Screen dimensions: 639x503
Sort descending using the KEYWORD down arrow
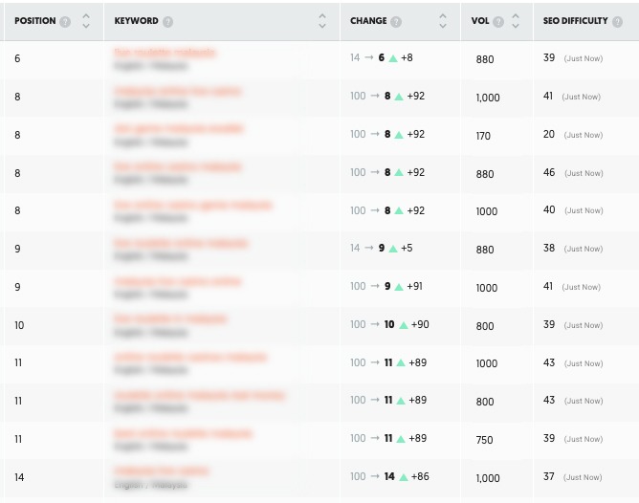(322, 26)
